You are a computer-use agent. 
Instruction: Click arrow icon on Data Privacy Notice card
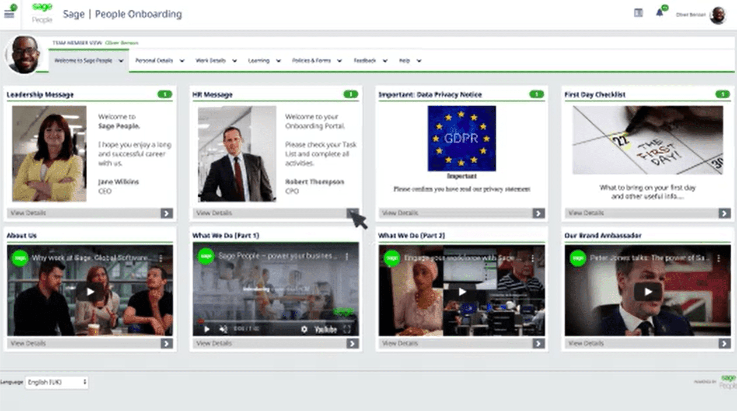(x=538, y=213)
